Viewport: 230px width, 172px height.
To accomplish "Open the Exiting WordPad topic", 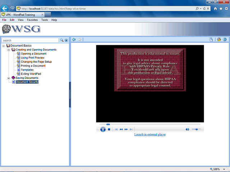I will (31, 74).
